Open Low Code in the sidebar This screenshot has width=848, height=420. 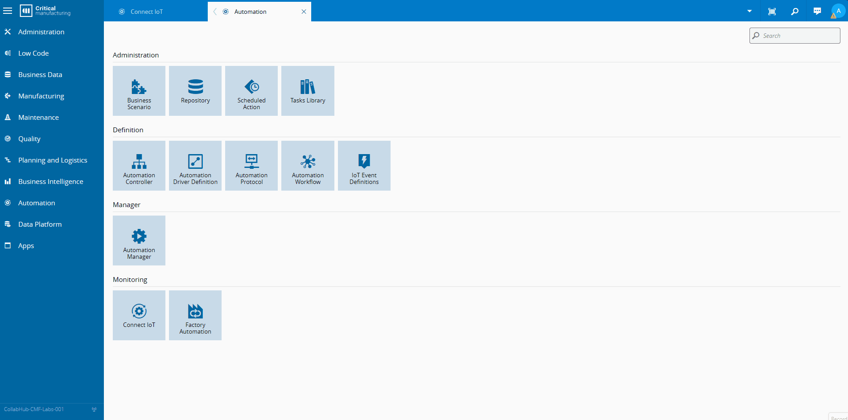52,53
